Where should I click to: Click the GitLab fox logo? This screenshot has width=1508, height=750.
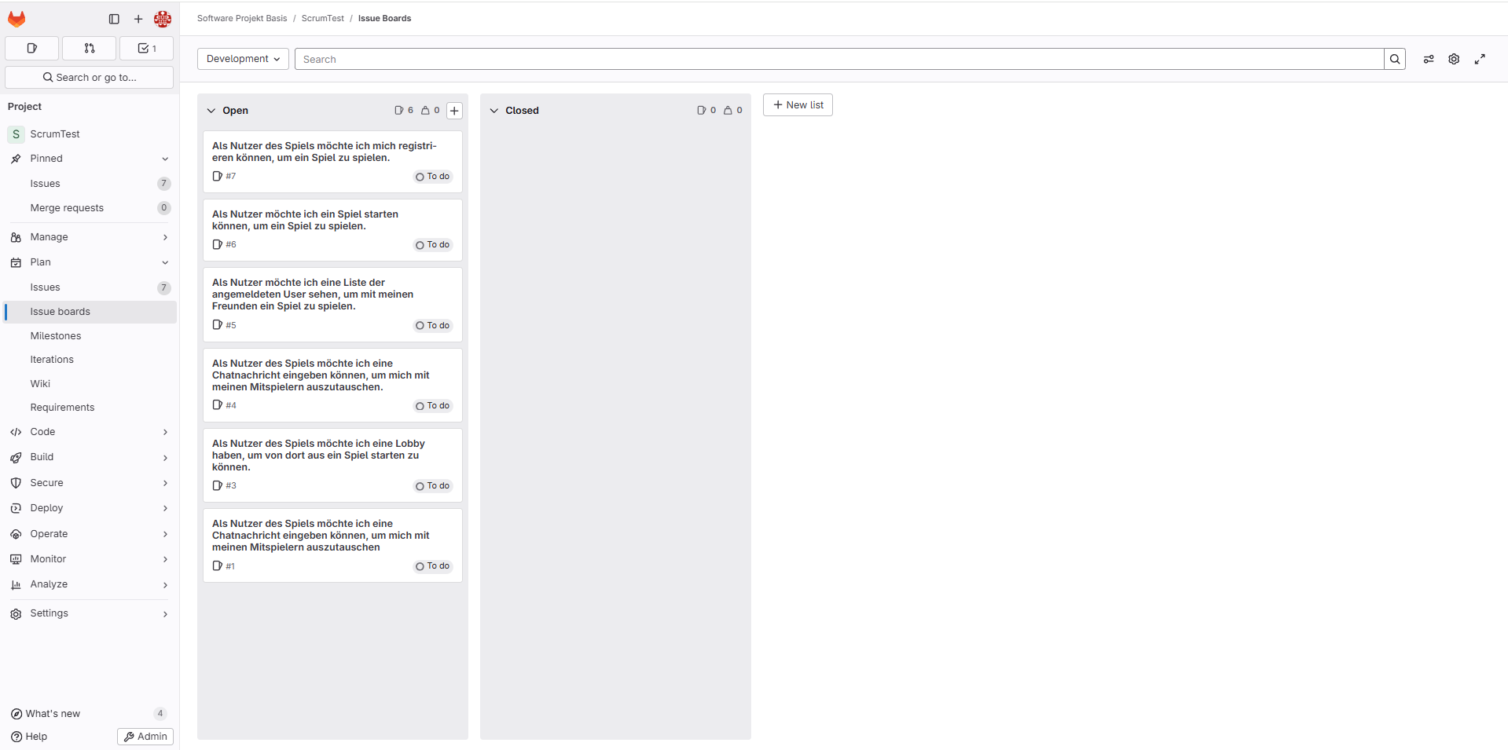point(17,19)
